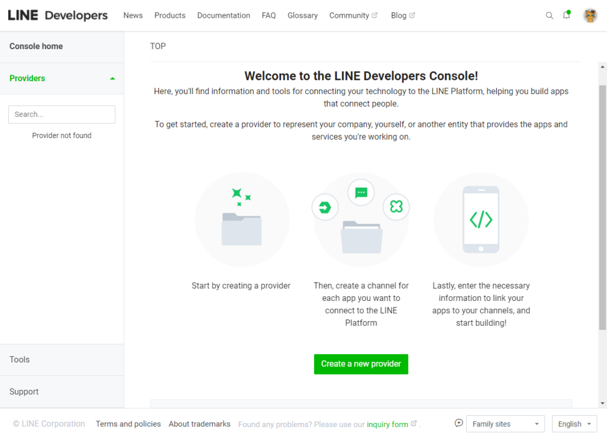Open the Glossary menu item
Viewport: 607px width, 439px height.
302,15
